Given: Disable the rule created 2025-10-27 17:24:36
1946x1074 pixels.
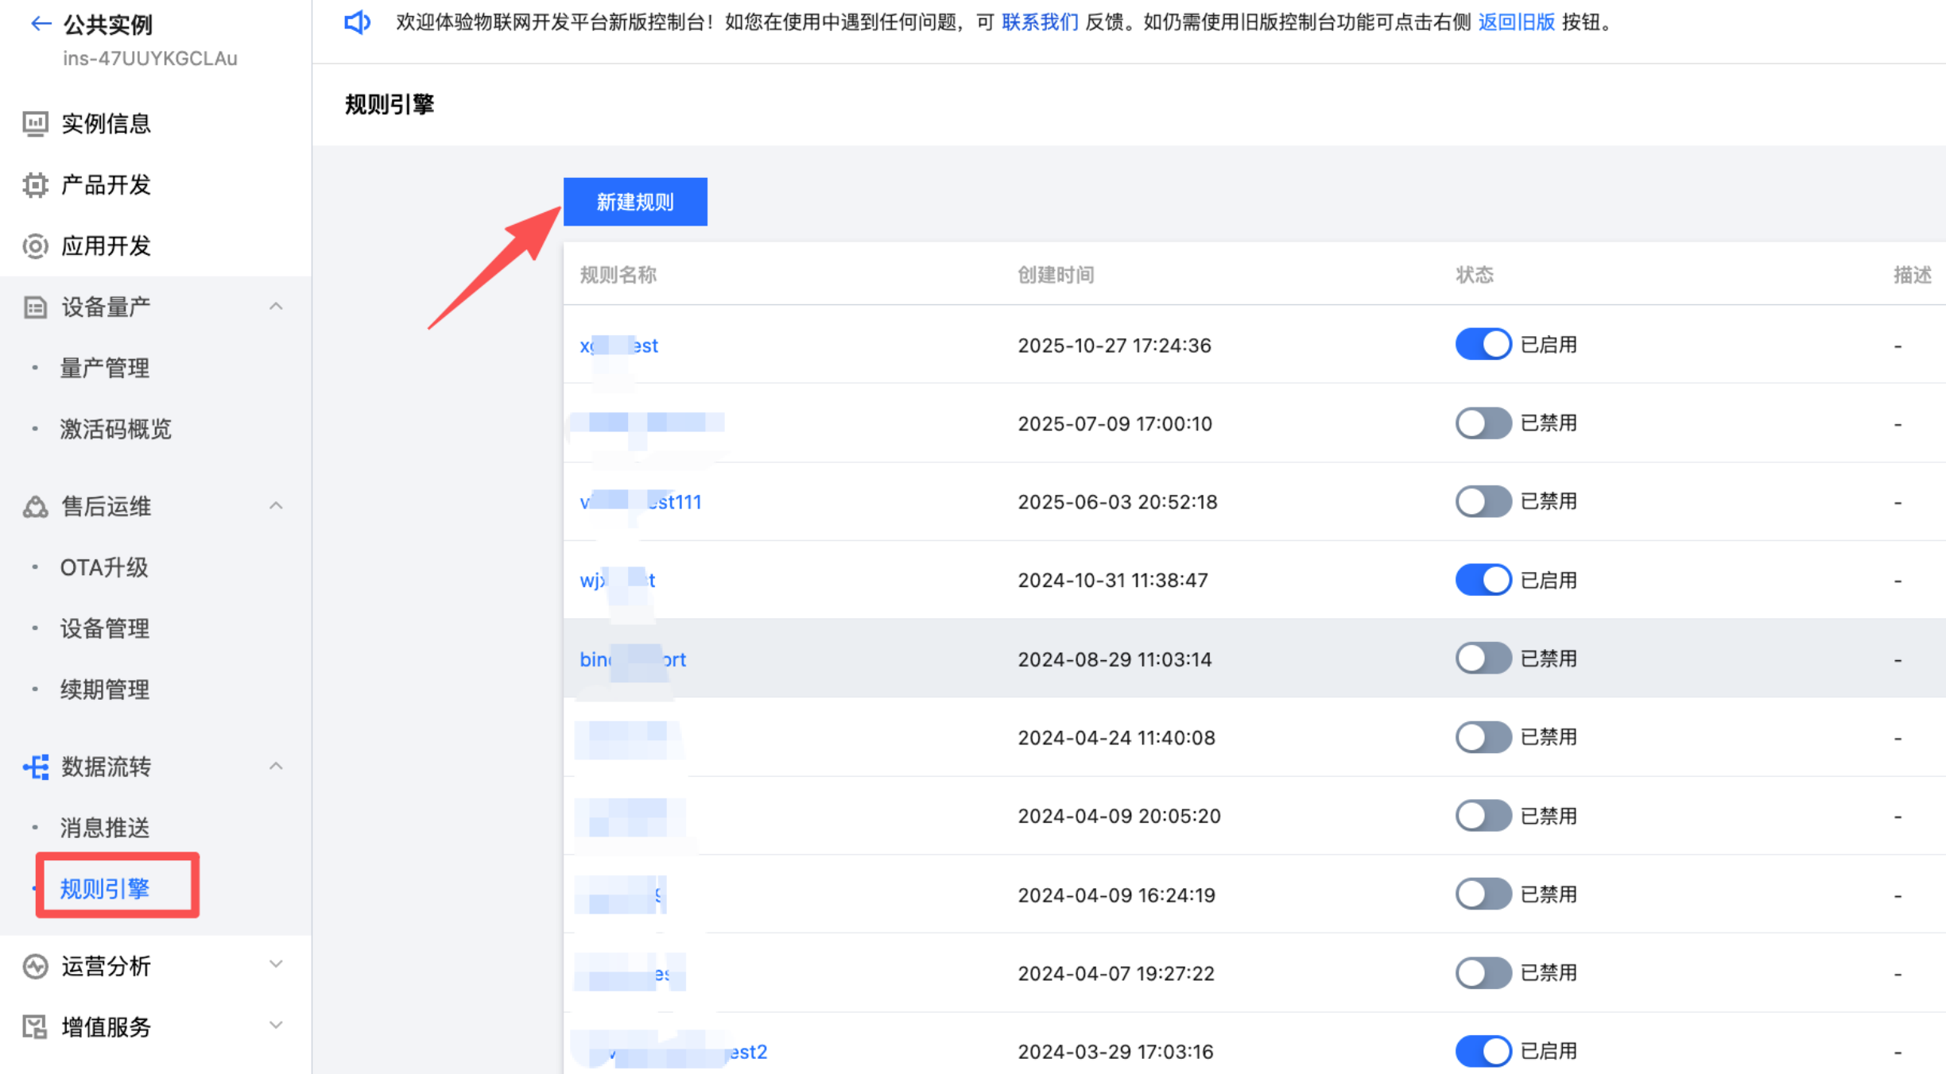Looking at the screenshot, I should pos(1483,345).
